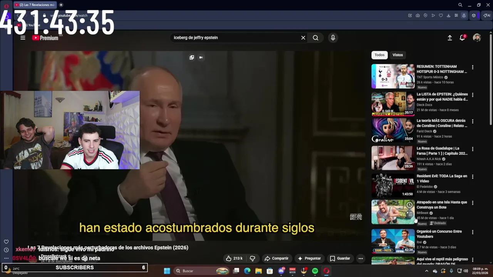493x277 pixels.
Task: Go to the YouTube Premium home logo
Action: (x=45, y=38)
